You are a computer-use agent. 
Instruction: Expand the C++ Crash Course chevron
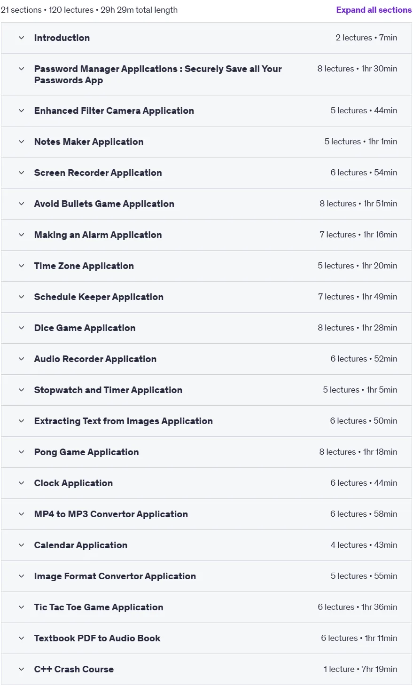coord(21,670)
